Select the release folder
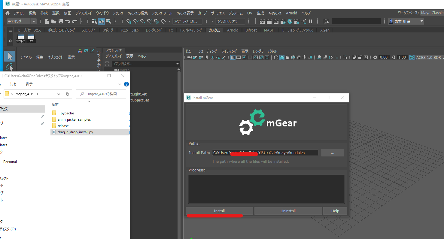The width and height of the screenshot is (444, 239). click(x=63, y=126)
